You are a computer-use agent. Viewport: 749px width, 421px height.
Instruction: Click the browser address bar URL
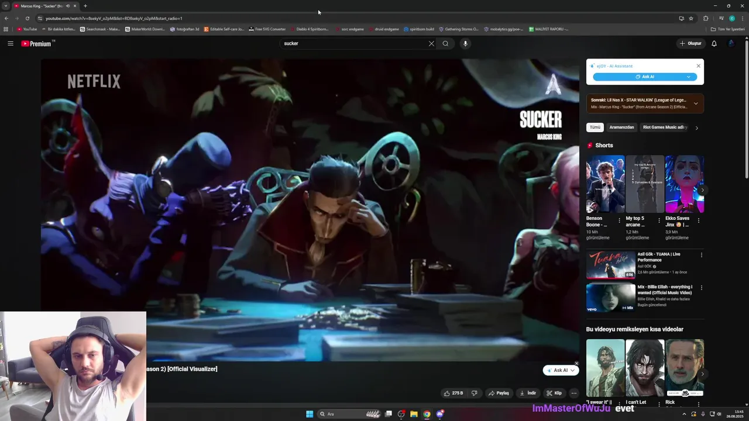[x=114, y=18]
